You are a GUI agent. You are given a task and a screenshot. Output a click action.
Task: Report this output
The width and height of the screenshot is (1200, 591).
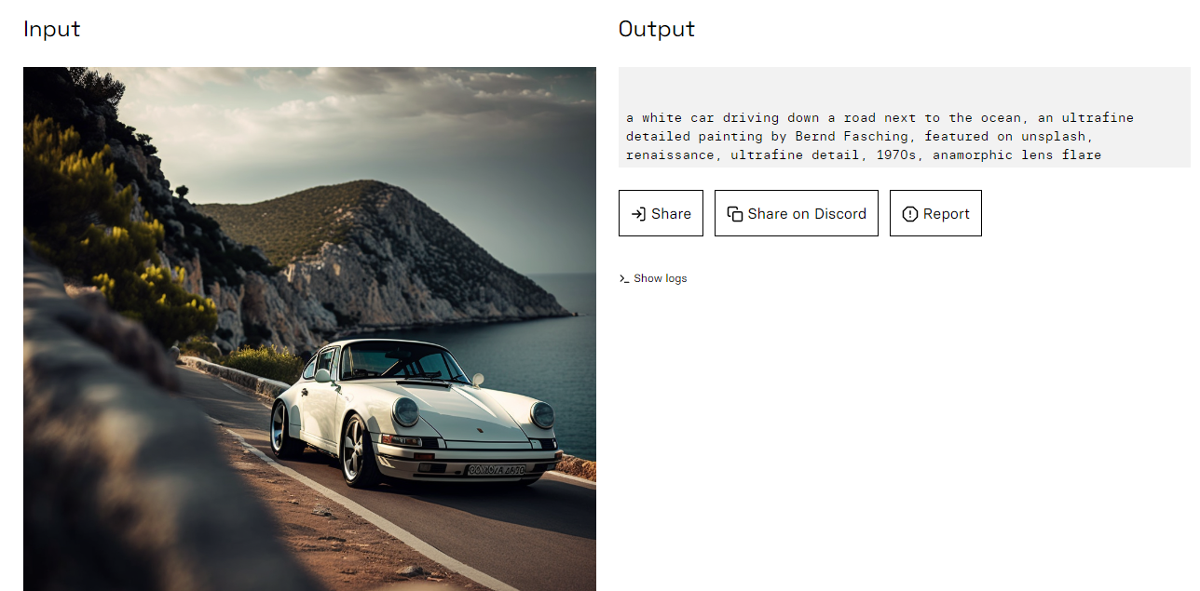pos(935,213)
